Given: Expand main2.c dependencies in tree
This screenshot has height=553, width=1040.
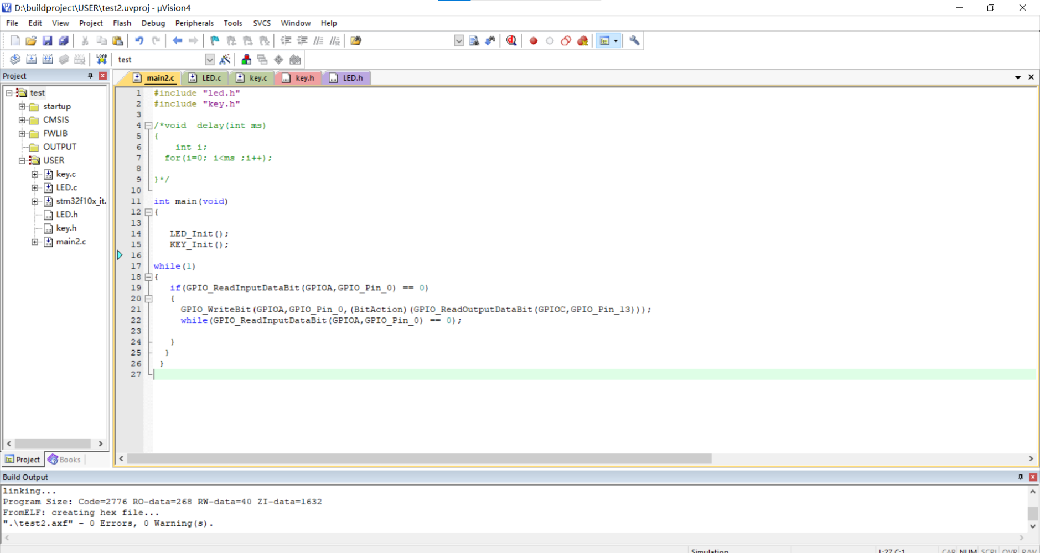Looking at the screenshot, I should [35, 242].
